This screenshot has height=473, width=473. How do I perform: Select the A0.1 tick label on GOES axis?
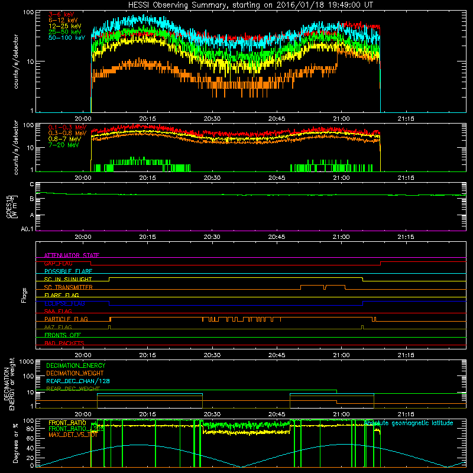[27, 229]
